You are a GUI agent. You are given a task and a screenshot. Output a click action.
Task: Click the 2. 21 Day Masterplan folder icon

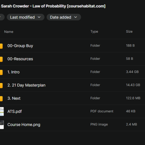click(x=1, y=86)
